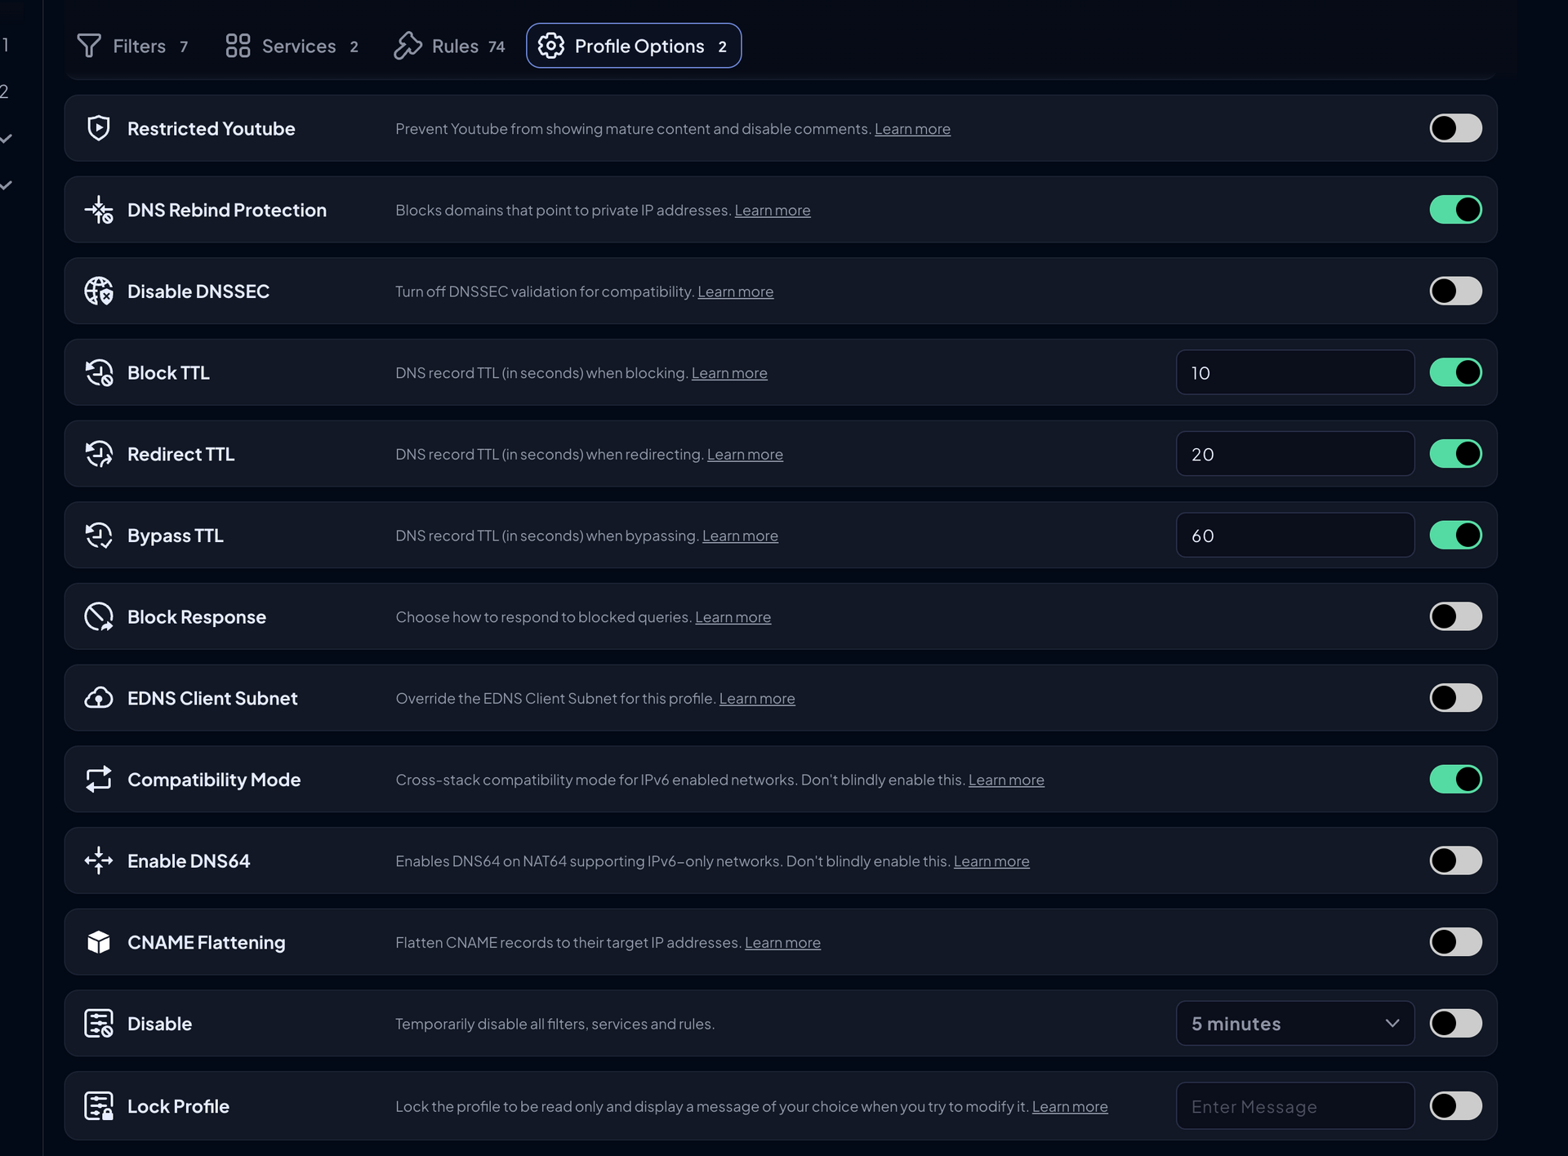Image resolution: width=1568 pixels, height=1156 pixels.
Task: Turn on Restricted Youtube toggle
Action: [1455, 128]
